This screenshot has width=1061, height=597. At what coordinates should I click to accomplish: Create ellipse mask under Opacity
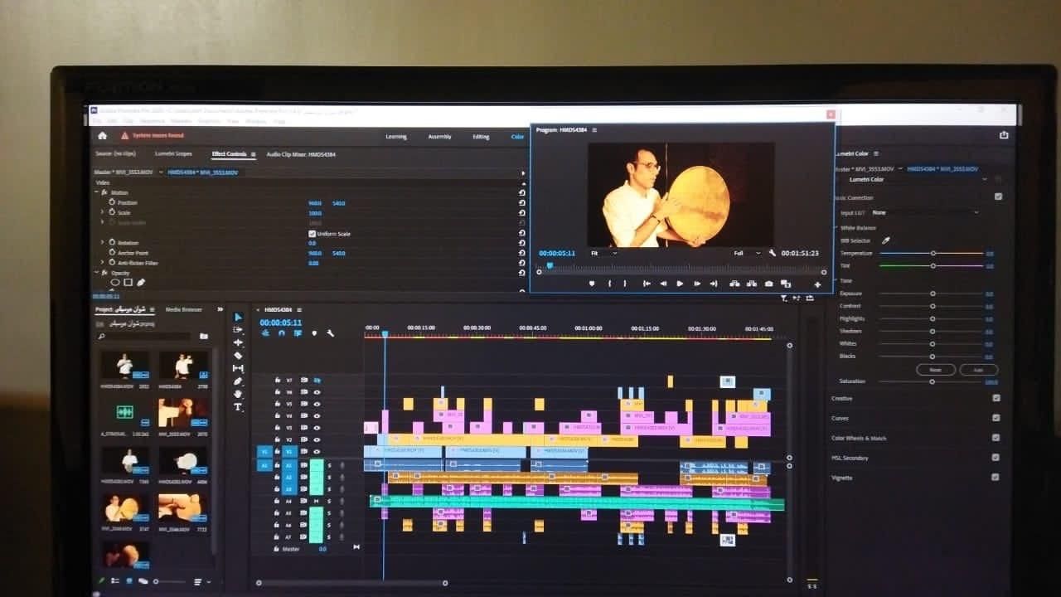pyautogui.click(x=115, y=283)
